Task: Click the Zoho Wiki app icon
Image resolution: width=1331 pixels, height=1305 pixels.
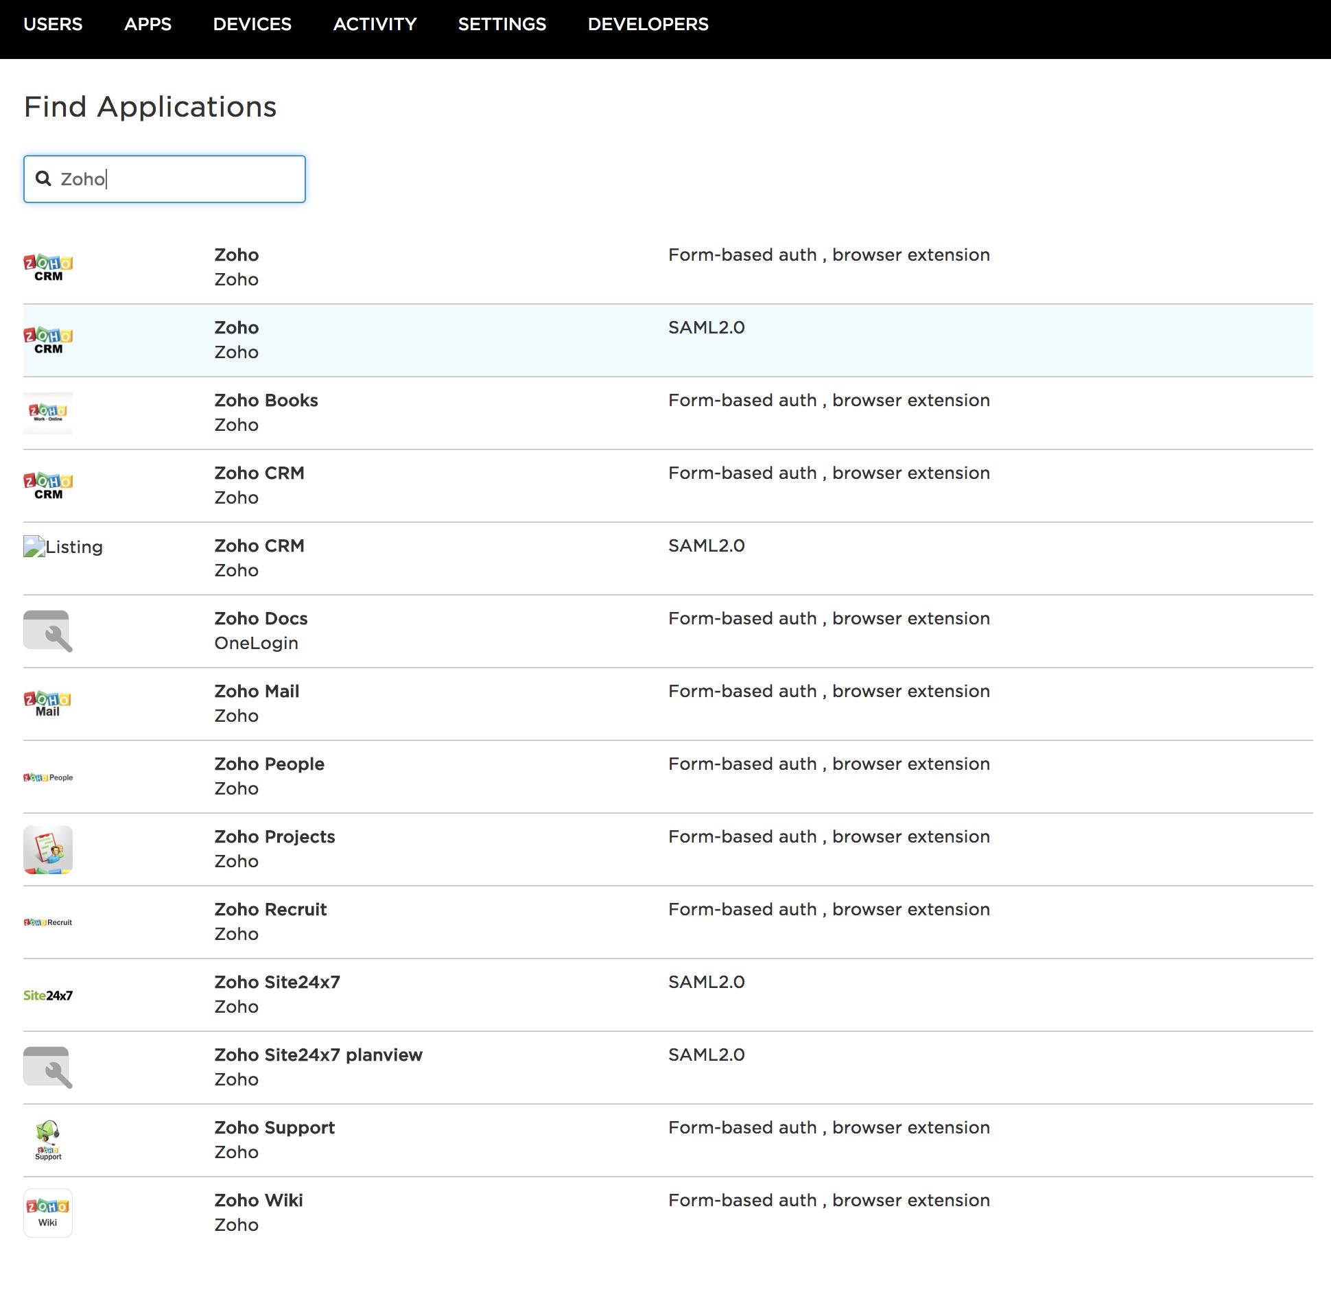Action: [48, 1212]
